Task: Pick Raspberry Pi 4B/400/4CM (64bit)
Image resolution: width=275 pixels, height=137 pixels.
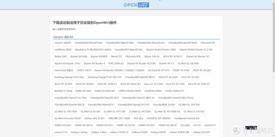Action: pyautogui.click(x=93, y=50)
